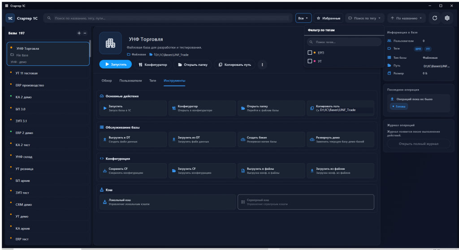Click the main search field

click(x=168, y=18)
